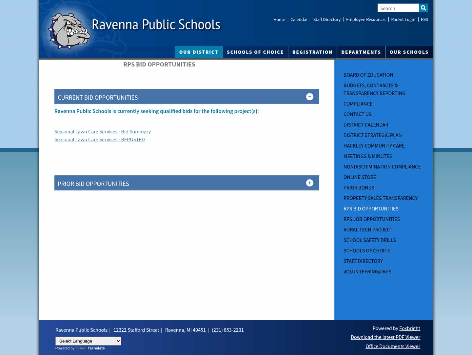Open Property Sales Transparency link

point(381,198)
